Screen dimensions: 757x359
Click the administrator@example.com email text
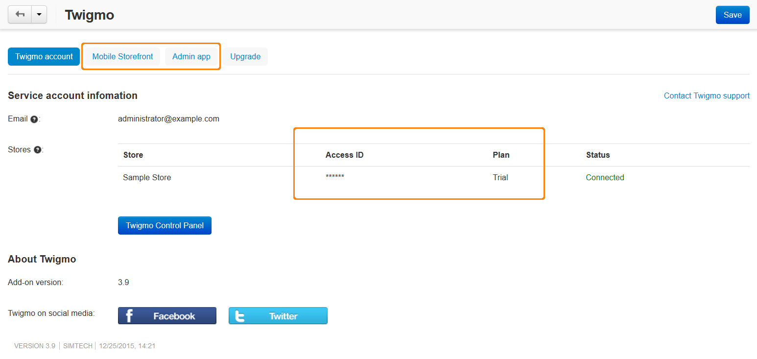click(x=168, y=119)
